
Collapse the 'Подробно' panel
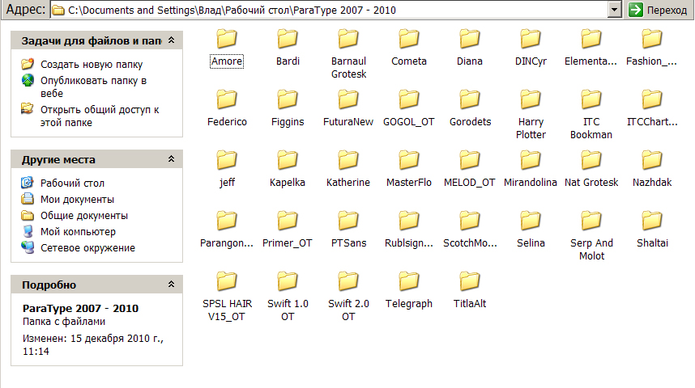click(171, 284)
